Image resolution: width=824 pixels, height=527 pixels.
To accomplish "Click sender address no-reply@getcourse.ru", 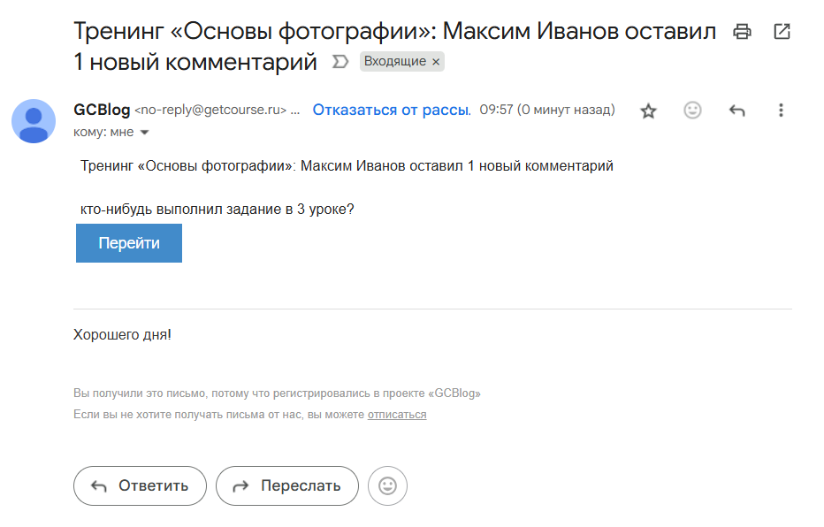I will pos(210,110).
